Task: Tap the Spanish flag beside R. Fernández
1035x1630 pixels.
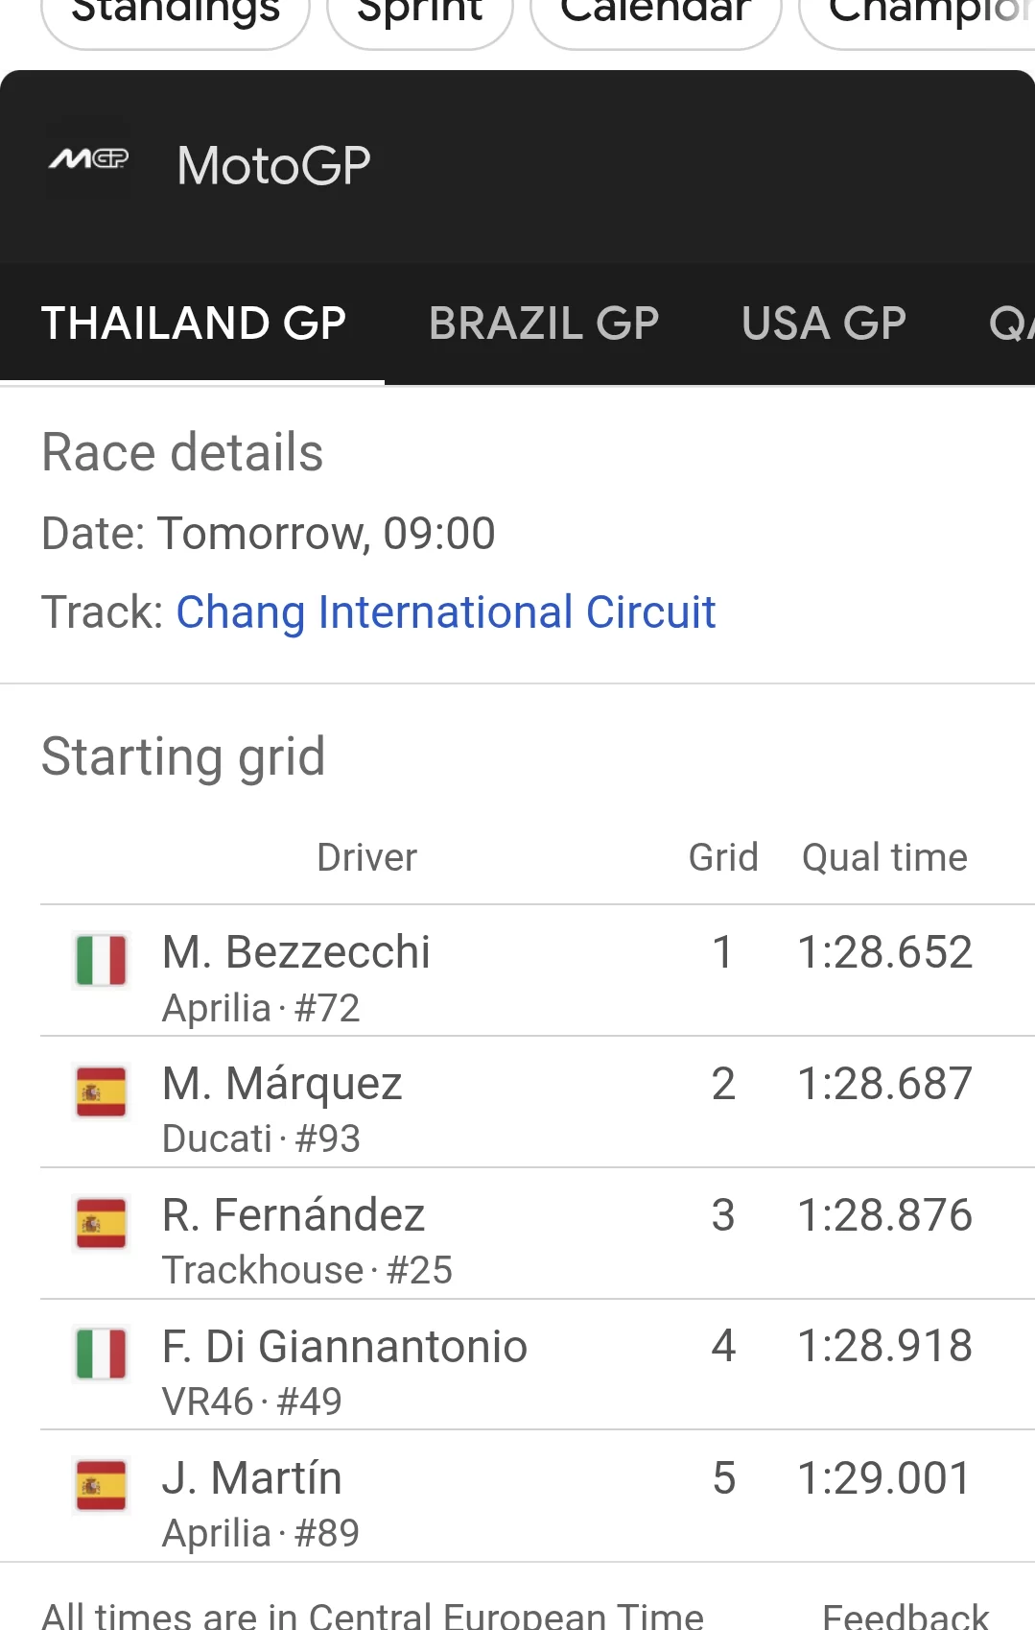Action: pyautogui.click(x=101, y=1224)
